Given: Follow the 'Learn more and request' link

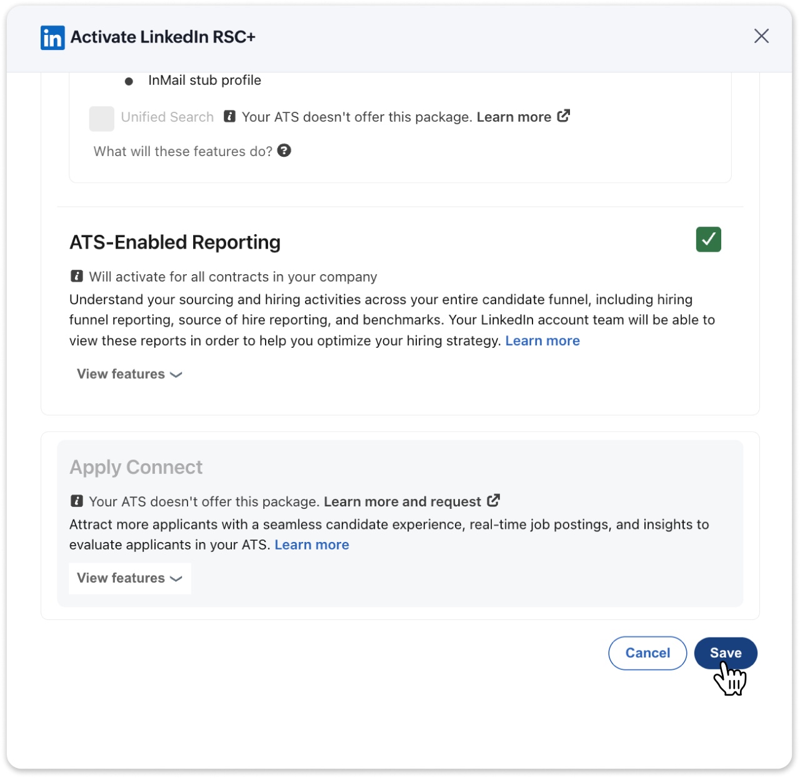Looking at the screenshot, I should [402, 502].
